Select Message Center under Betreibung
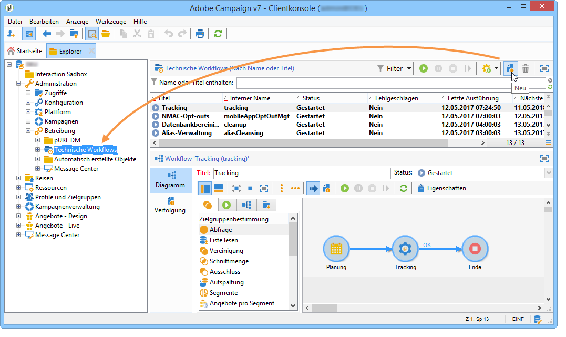The height and width of the screenshot is (337, 566). [x=76, y=169]
